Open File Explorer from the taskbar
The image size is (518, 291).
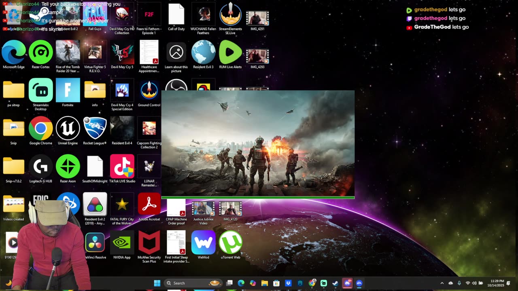coord(265,283)
